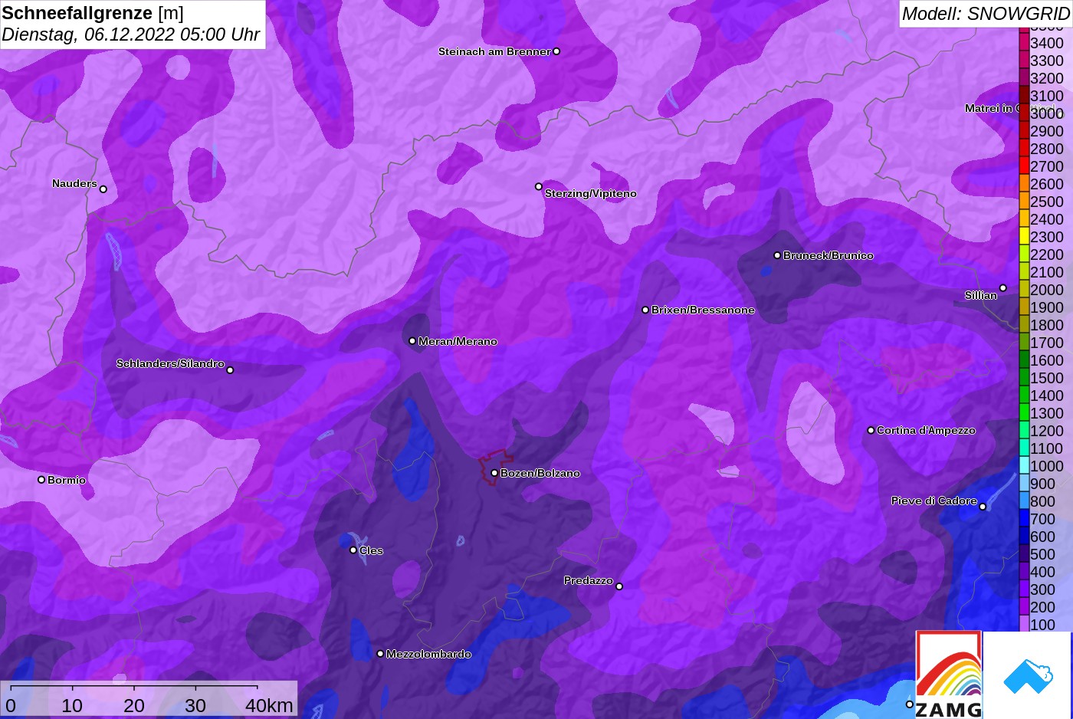
Task: Click the ZAMG rainbow logo
Action: point(949,675)
